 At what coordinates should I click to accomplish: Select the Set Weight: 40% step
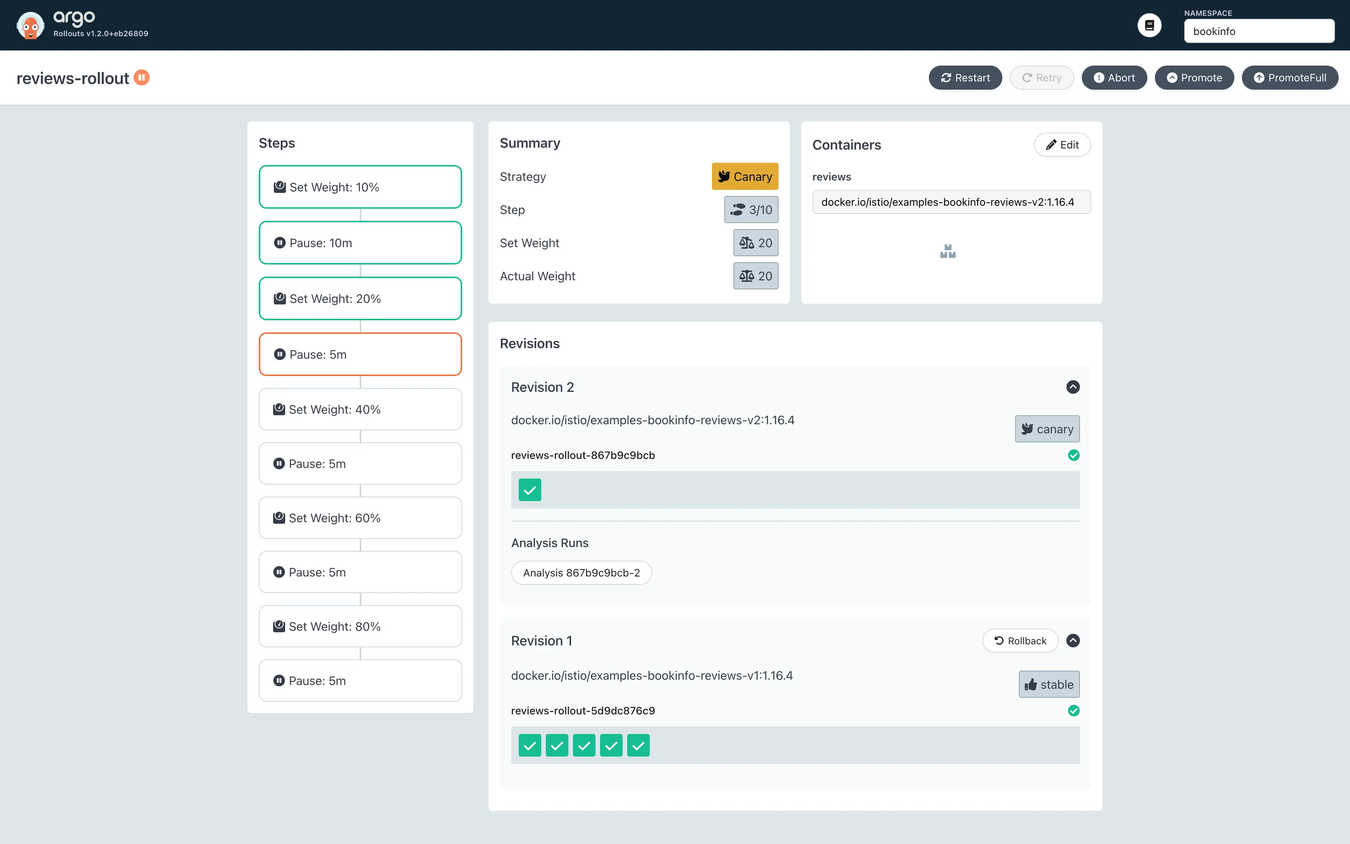[x=360, y=409]
